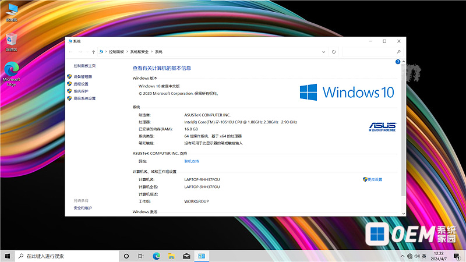Image resolution: width=466 pixels, height=262 pixels.
Task: Click the WORKGROUP value
Action: (196, 201)
